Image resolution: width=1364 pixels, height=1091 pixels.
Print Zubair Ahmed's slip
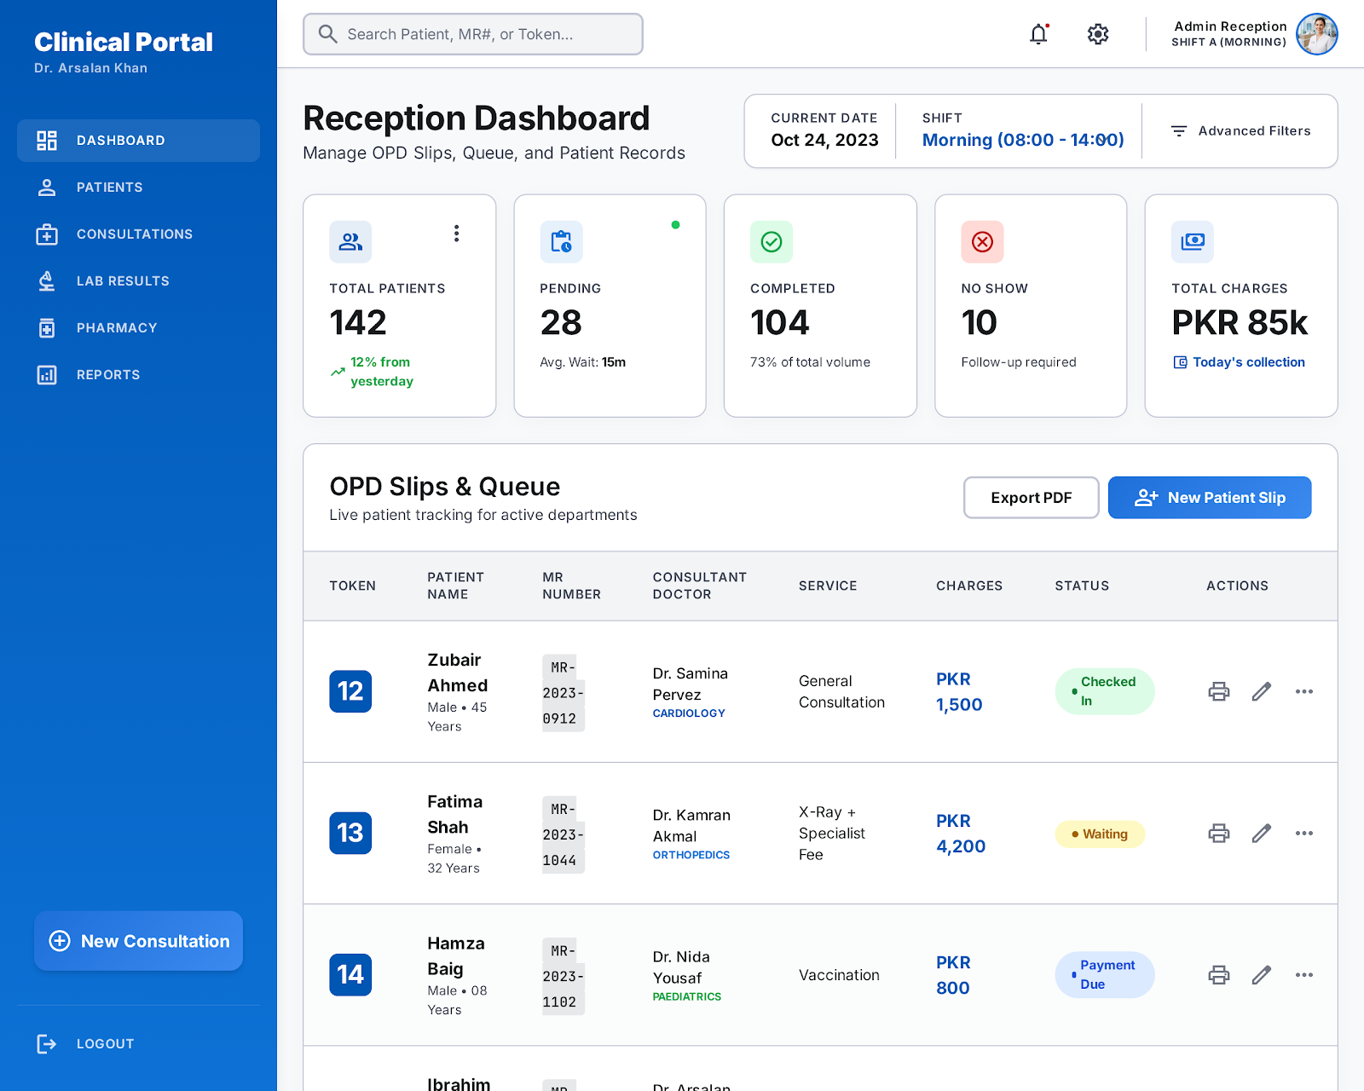point(1219,691)
